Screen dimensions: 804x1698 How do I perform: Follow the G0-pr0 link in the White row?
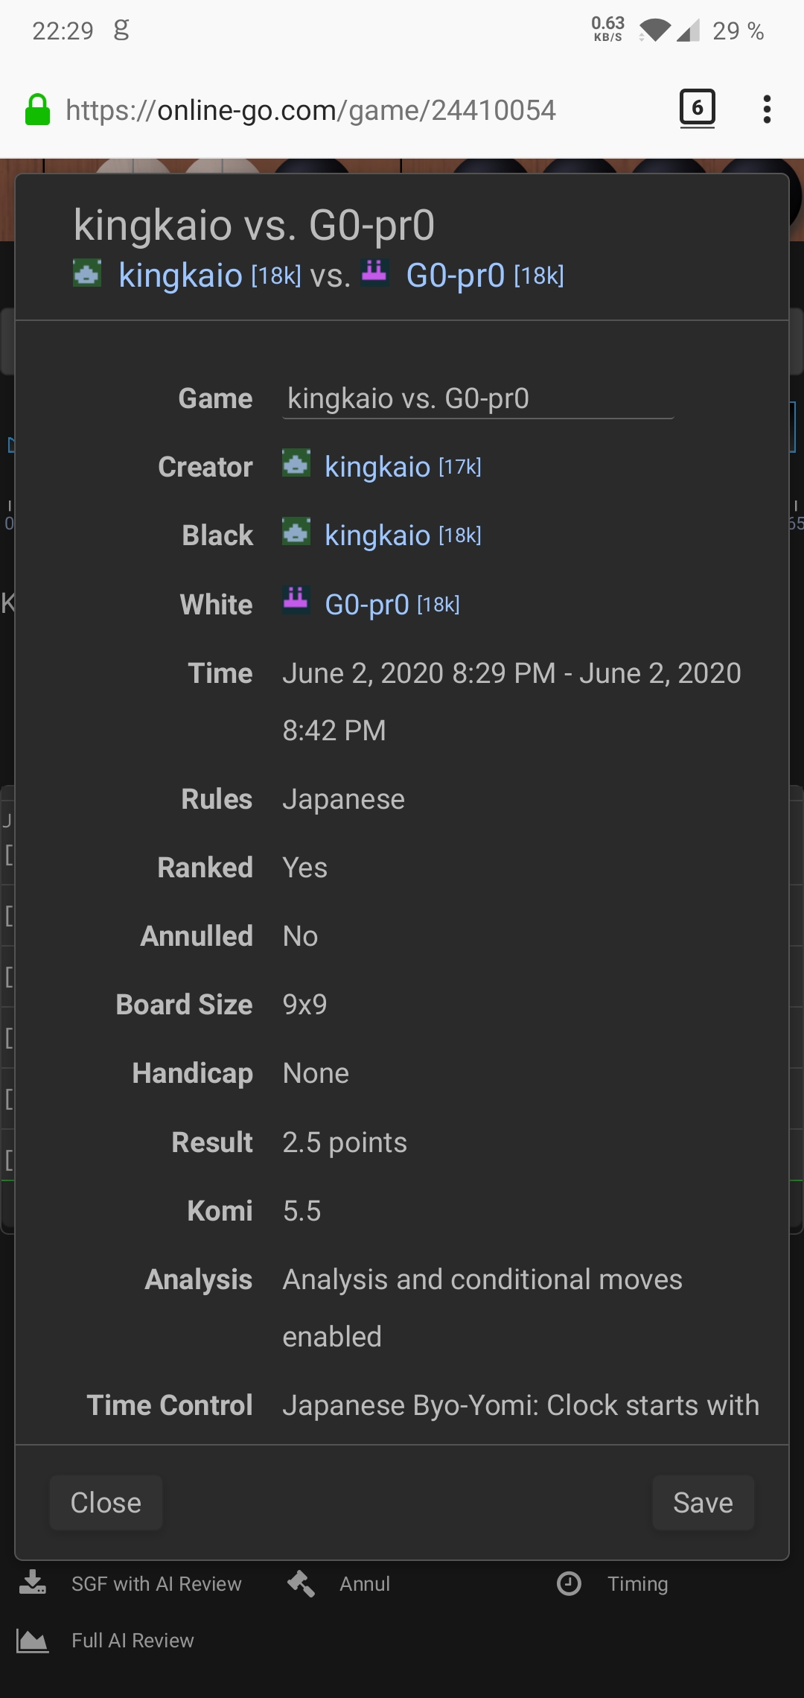[x=367, y=605]
